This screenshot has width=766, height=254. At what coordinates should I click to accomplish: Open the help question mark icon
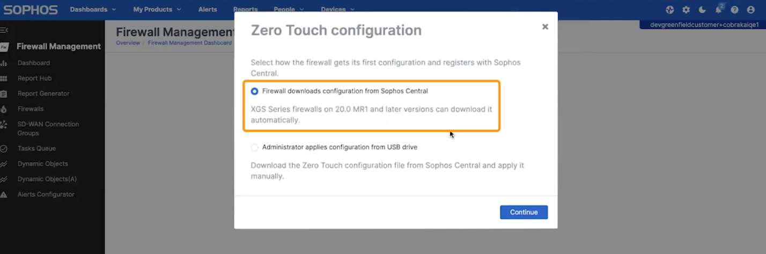click(734, 10)
